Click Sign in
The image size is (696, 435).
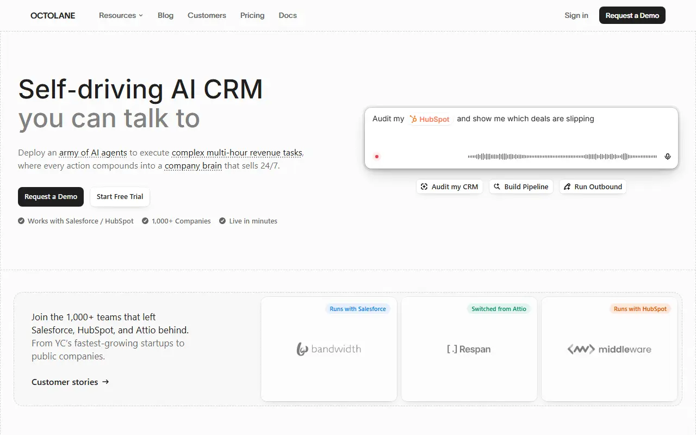(x=576, y=15)
